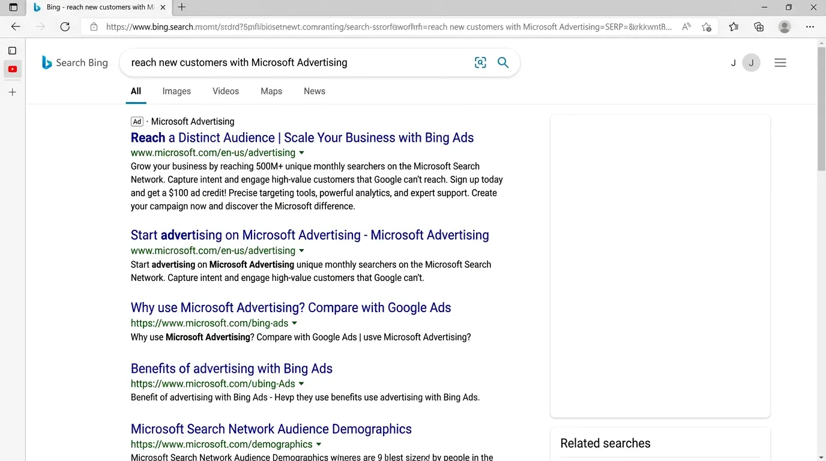Open Benefits of advertising with Bing Ads
The height and width of the screenshot is (461, 826).
[232, 369]
